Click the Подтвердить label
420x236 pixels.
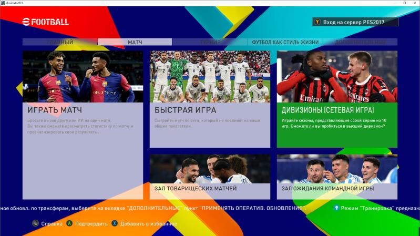point(91,224)
